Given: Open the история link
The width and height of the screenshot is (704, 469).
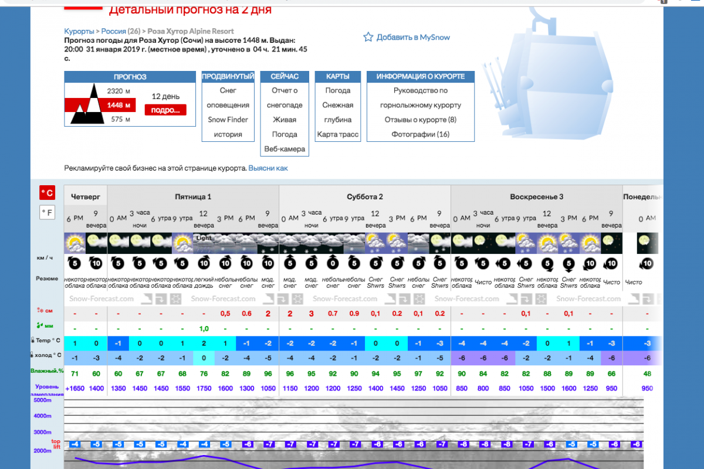Looking at the screenshot, I should [228, 134].
